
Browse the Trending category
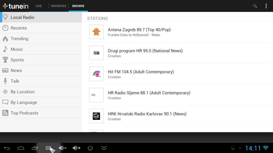pyautogui.click(x=41, y=38)
